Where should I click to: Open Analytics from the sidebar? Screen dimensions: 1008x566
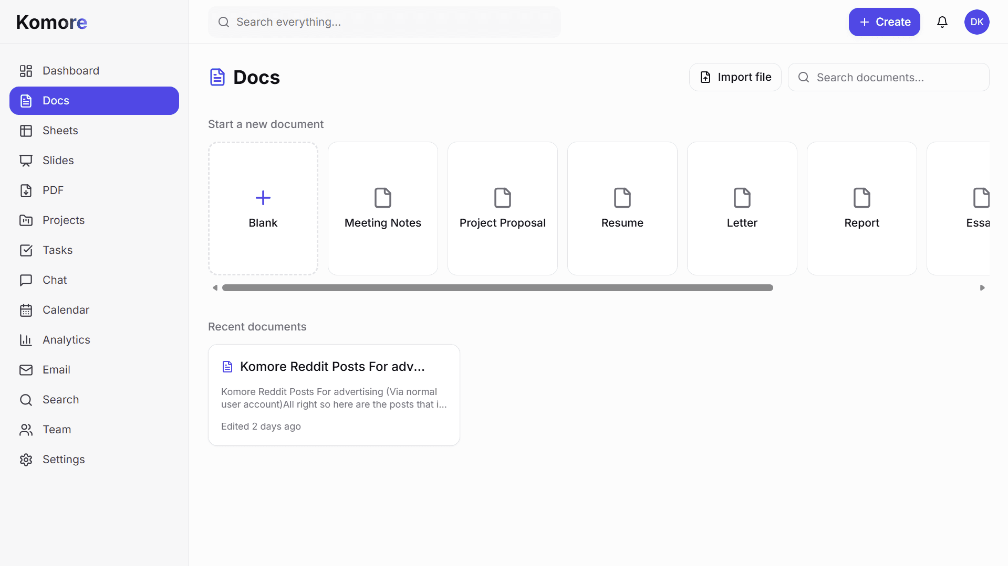pyautogui.click(x=66, y=339)
